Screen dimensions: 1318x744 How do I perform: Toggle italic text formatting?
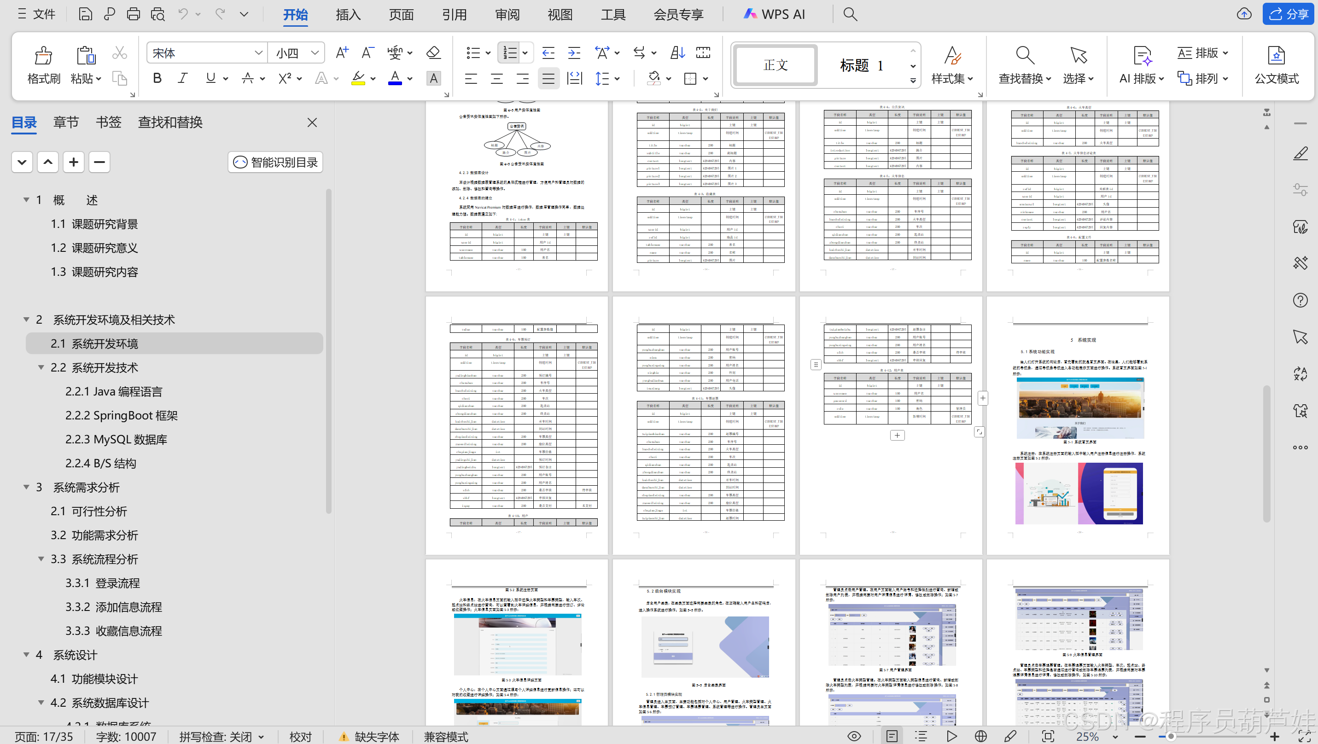point(183,78)
